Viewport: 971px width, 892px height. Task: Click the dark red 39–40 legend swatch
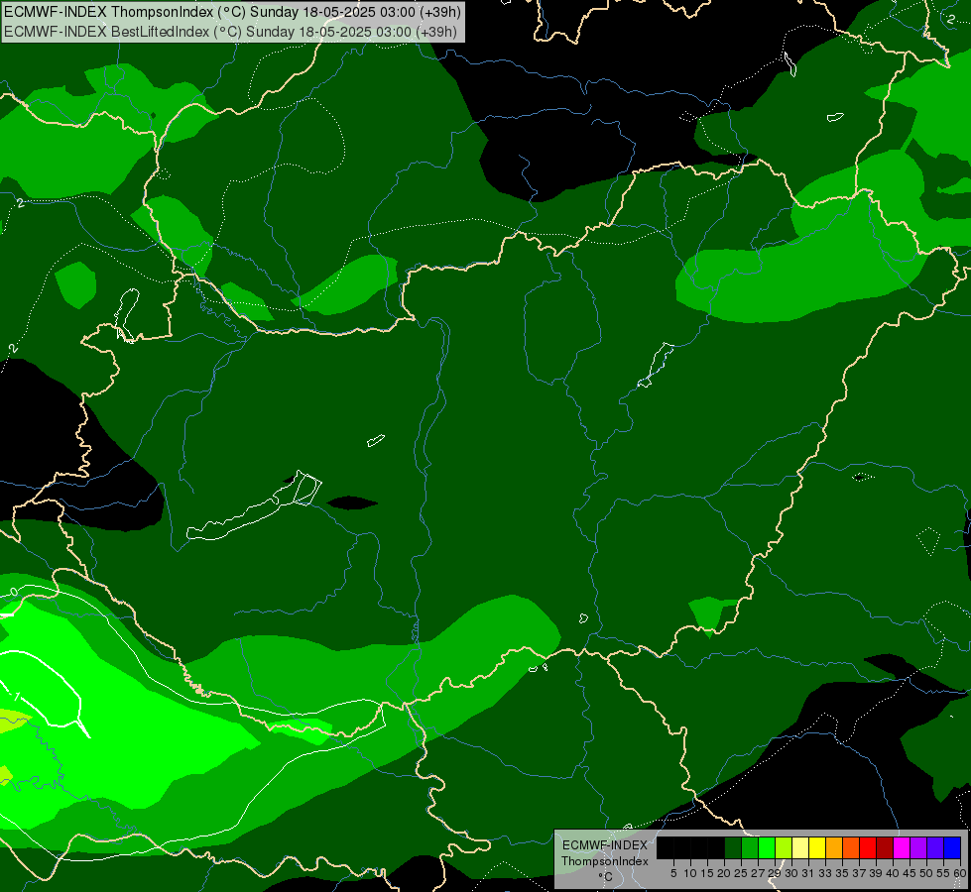(x=885, y=847)
